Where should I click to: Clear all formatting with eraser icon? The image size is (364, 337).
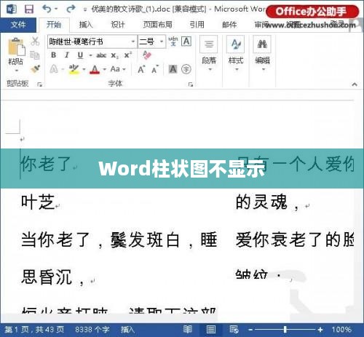coord(147,55)
